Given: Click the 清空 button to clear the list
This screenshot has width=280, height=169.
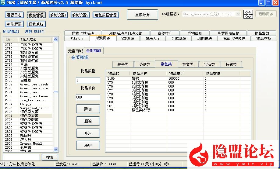Looking at the screenshot, I should click(x=88, y=146).
